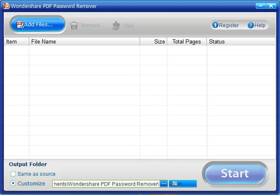Open the output folder via Open button
280x195 pixels.
click(183, 184)
